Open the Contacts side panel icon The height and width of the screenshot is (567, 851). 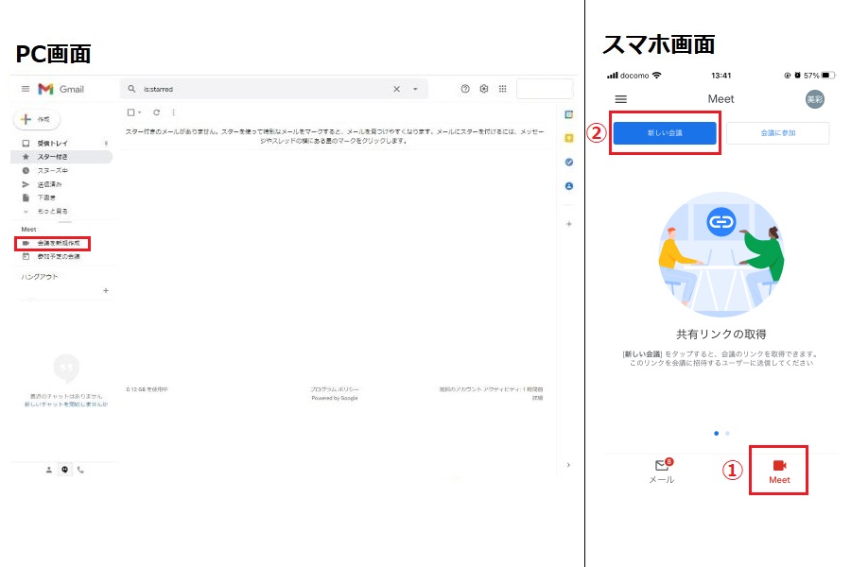pos(569,186)
